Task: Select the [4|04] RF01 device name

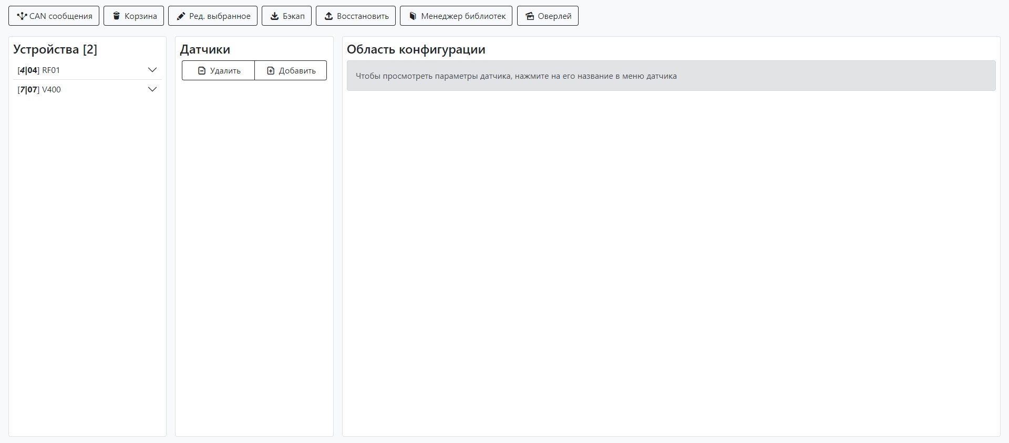Action: point(39,70)
